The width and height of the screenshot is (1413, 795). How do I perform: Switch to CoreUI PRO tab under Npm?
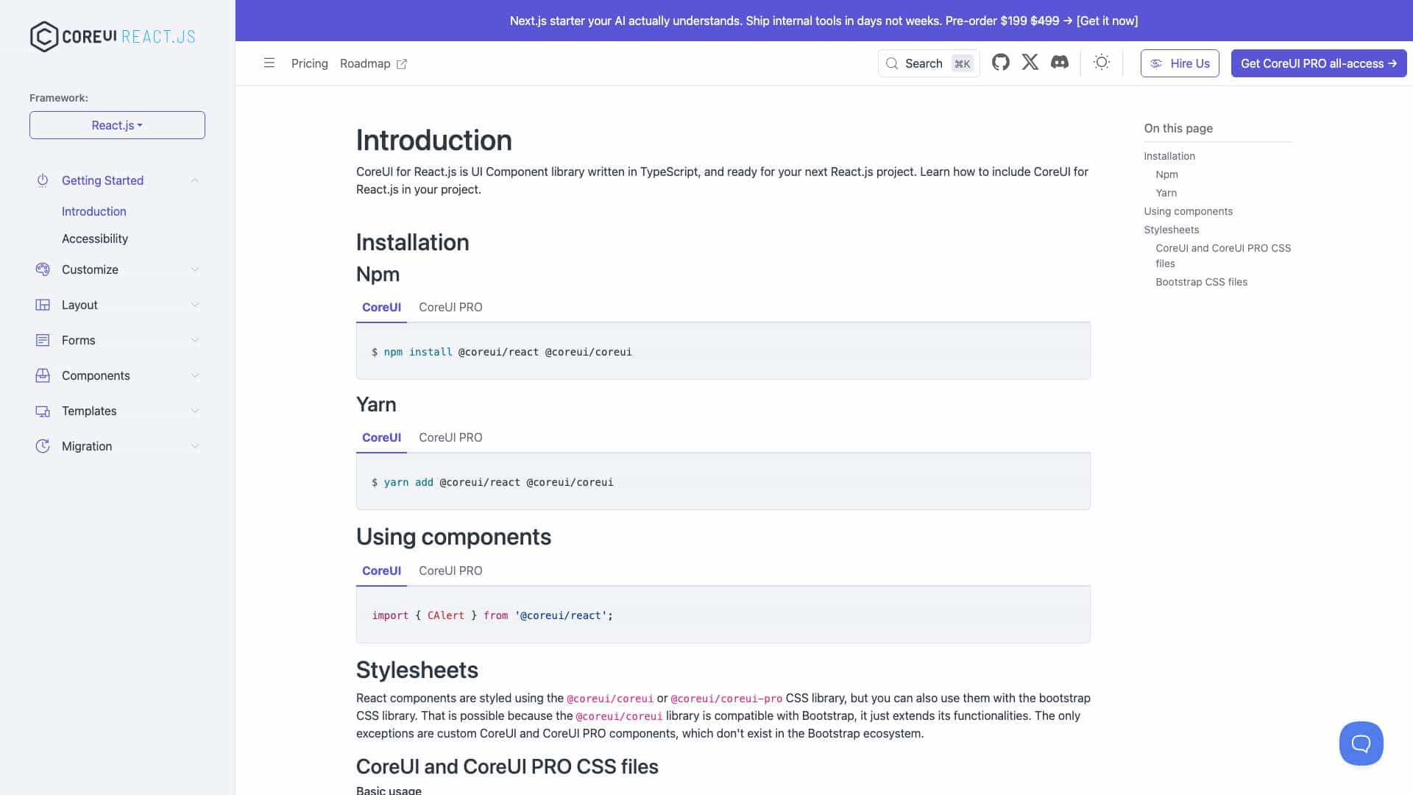click(450, 307)
